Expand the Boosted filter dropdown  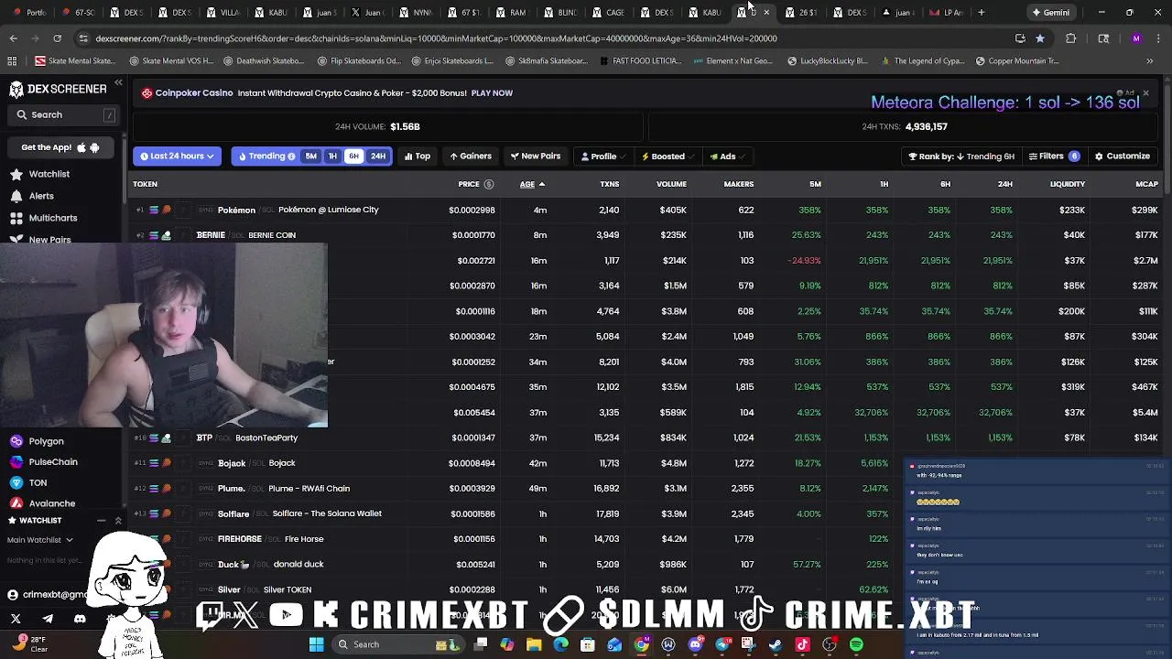667,157
